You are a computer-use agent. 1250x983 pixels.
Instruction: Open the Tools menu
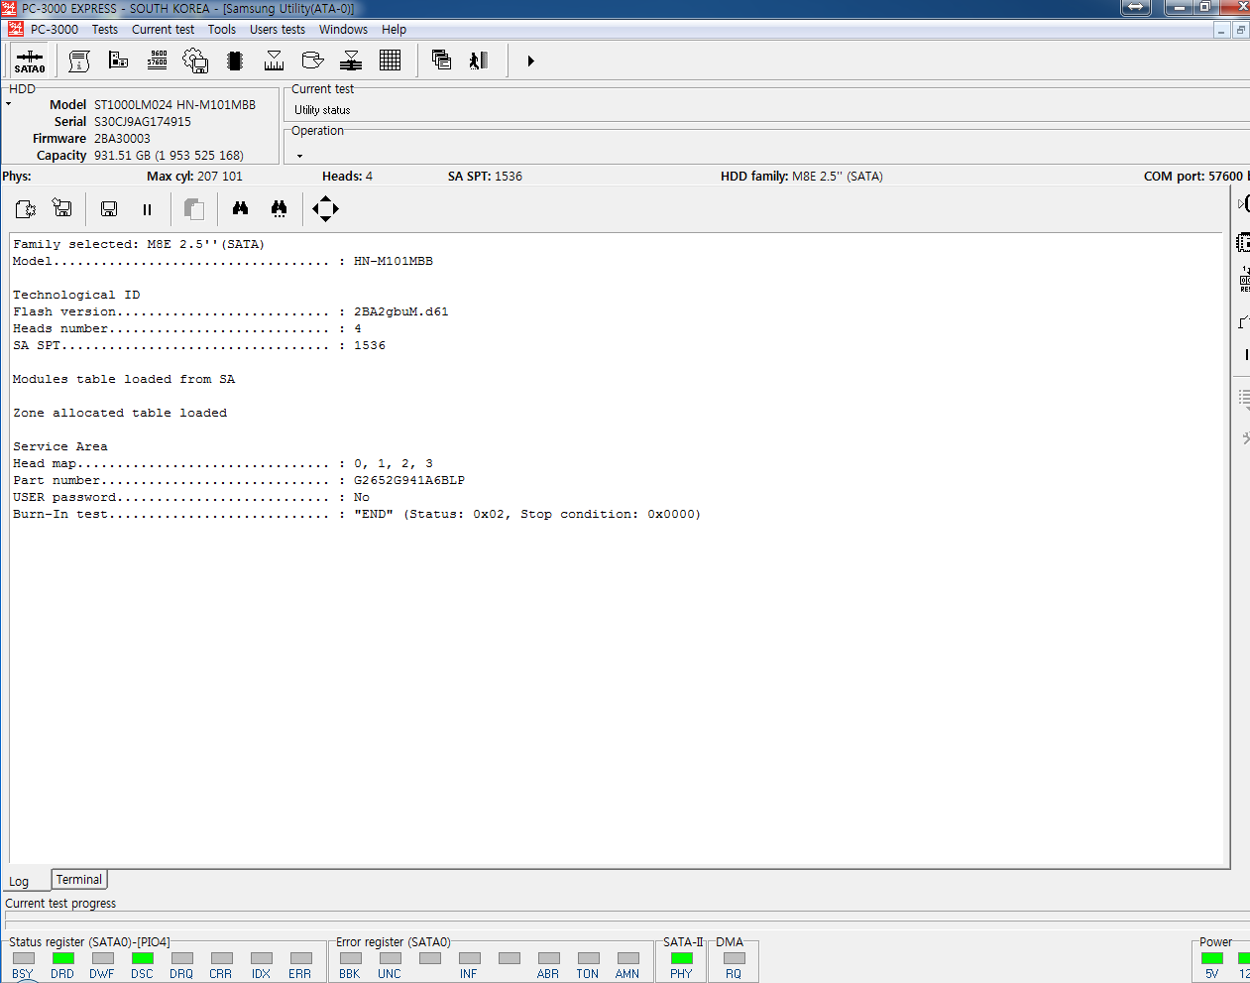click(x=222, y=30)
